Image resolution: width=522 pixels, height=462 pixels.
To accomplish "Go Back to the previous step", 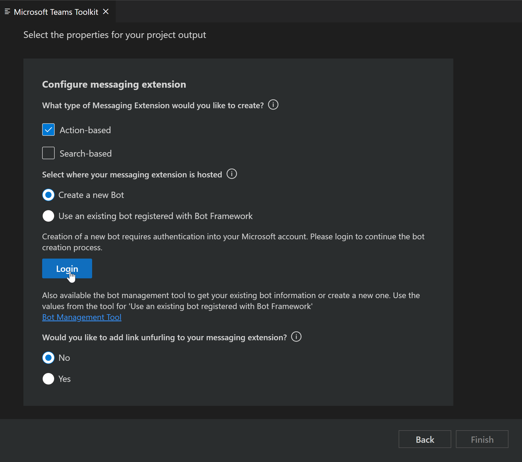I will click(x=425, y=439).
